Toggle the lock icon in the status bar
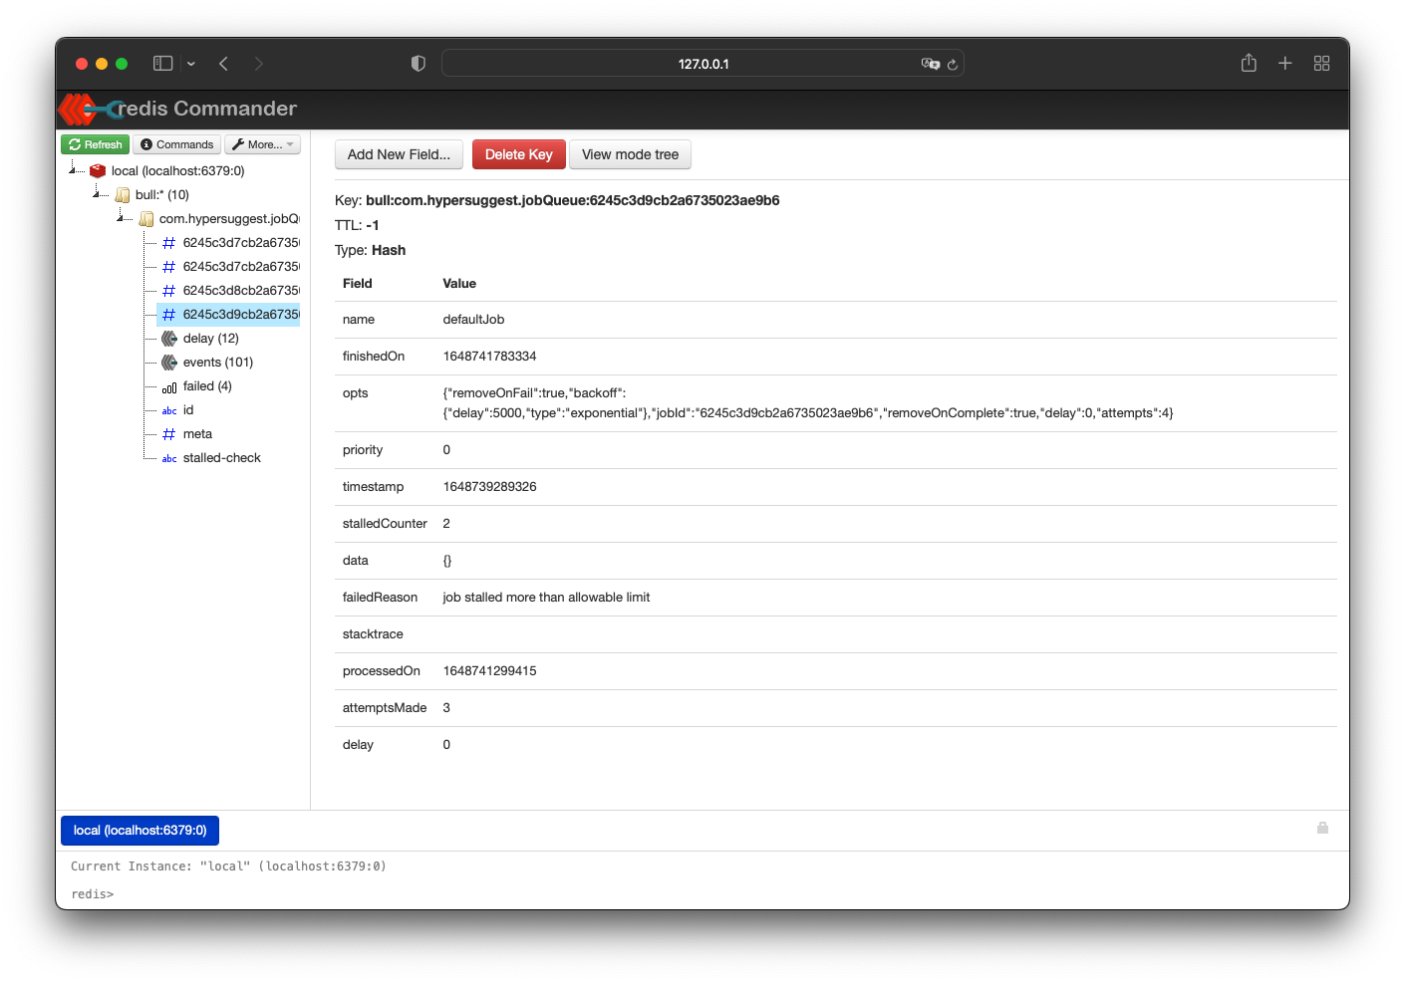 1322,828
